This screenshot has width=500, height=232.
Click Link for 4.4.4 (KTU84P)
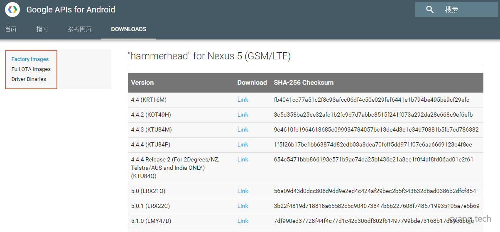pyautogui.click(x=243, y=145)
